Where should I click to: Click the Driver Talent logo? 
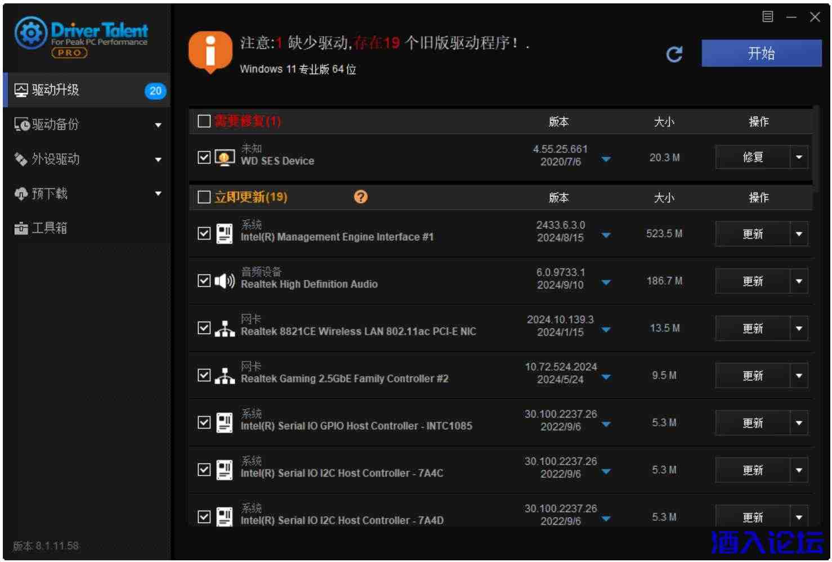click(x=81, y=35)
